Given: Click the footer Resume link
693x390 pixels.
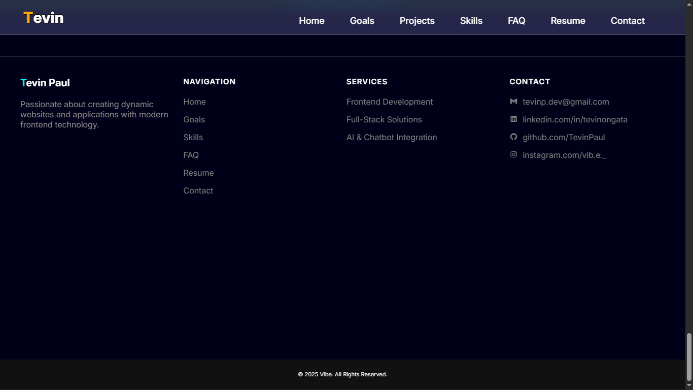Looking at the screenshot, I should (198, 173).
